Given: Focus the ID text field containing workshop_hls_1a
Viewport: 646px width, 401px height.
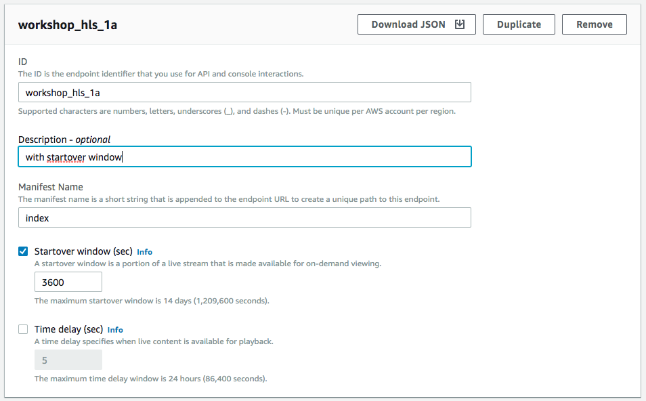Looking at the screenshot, I should pos(244,92).
